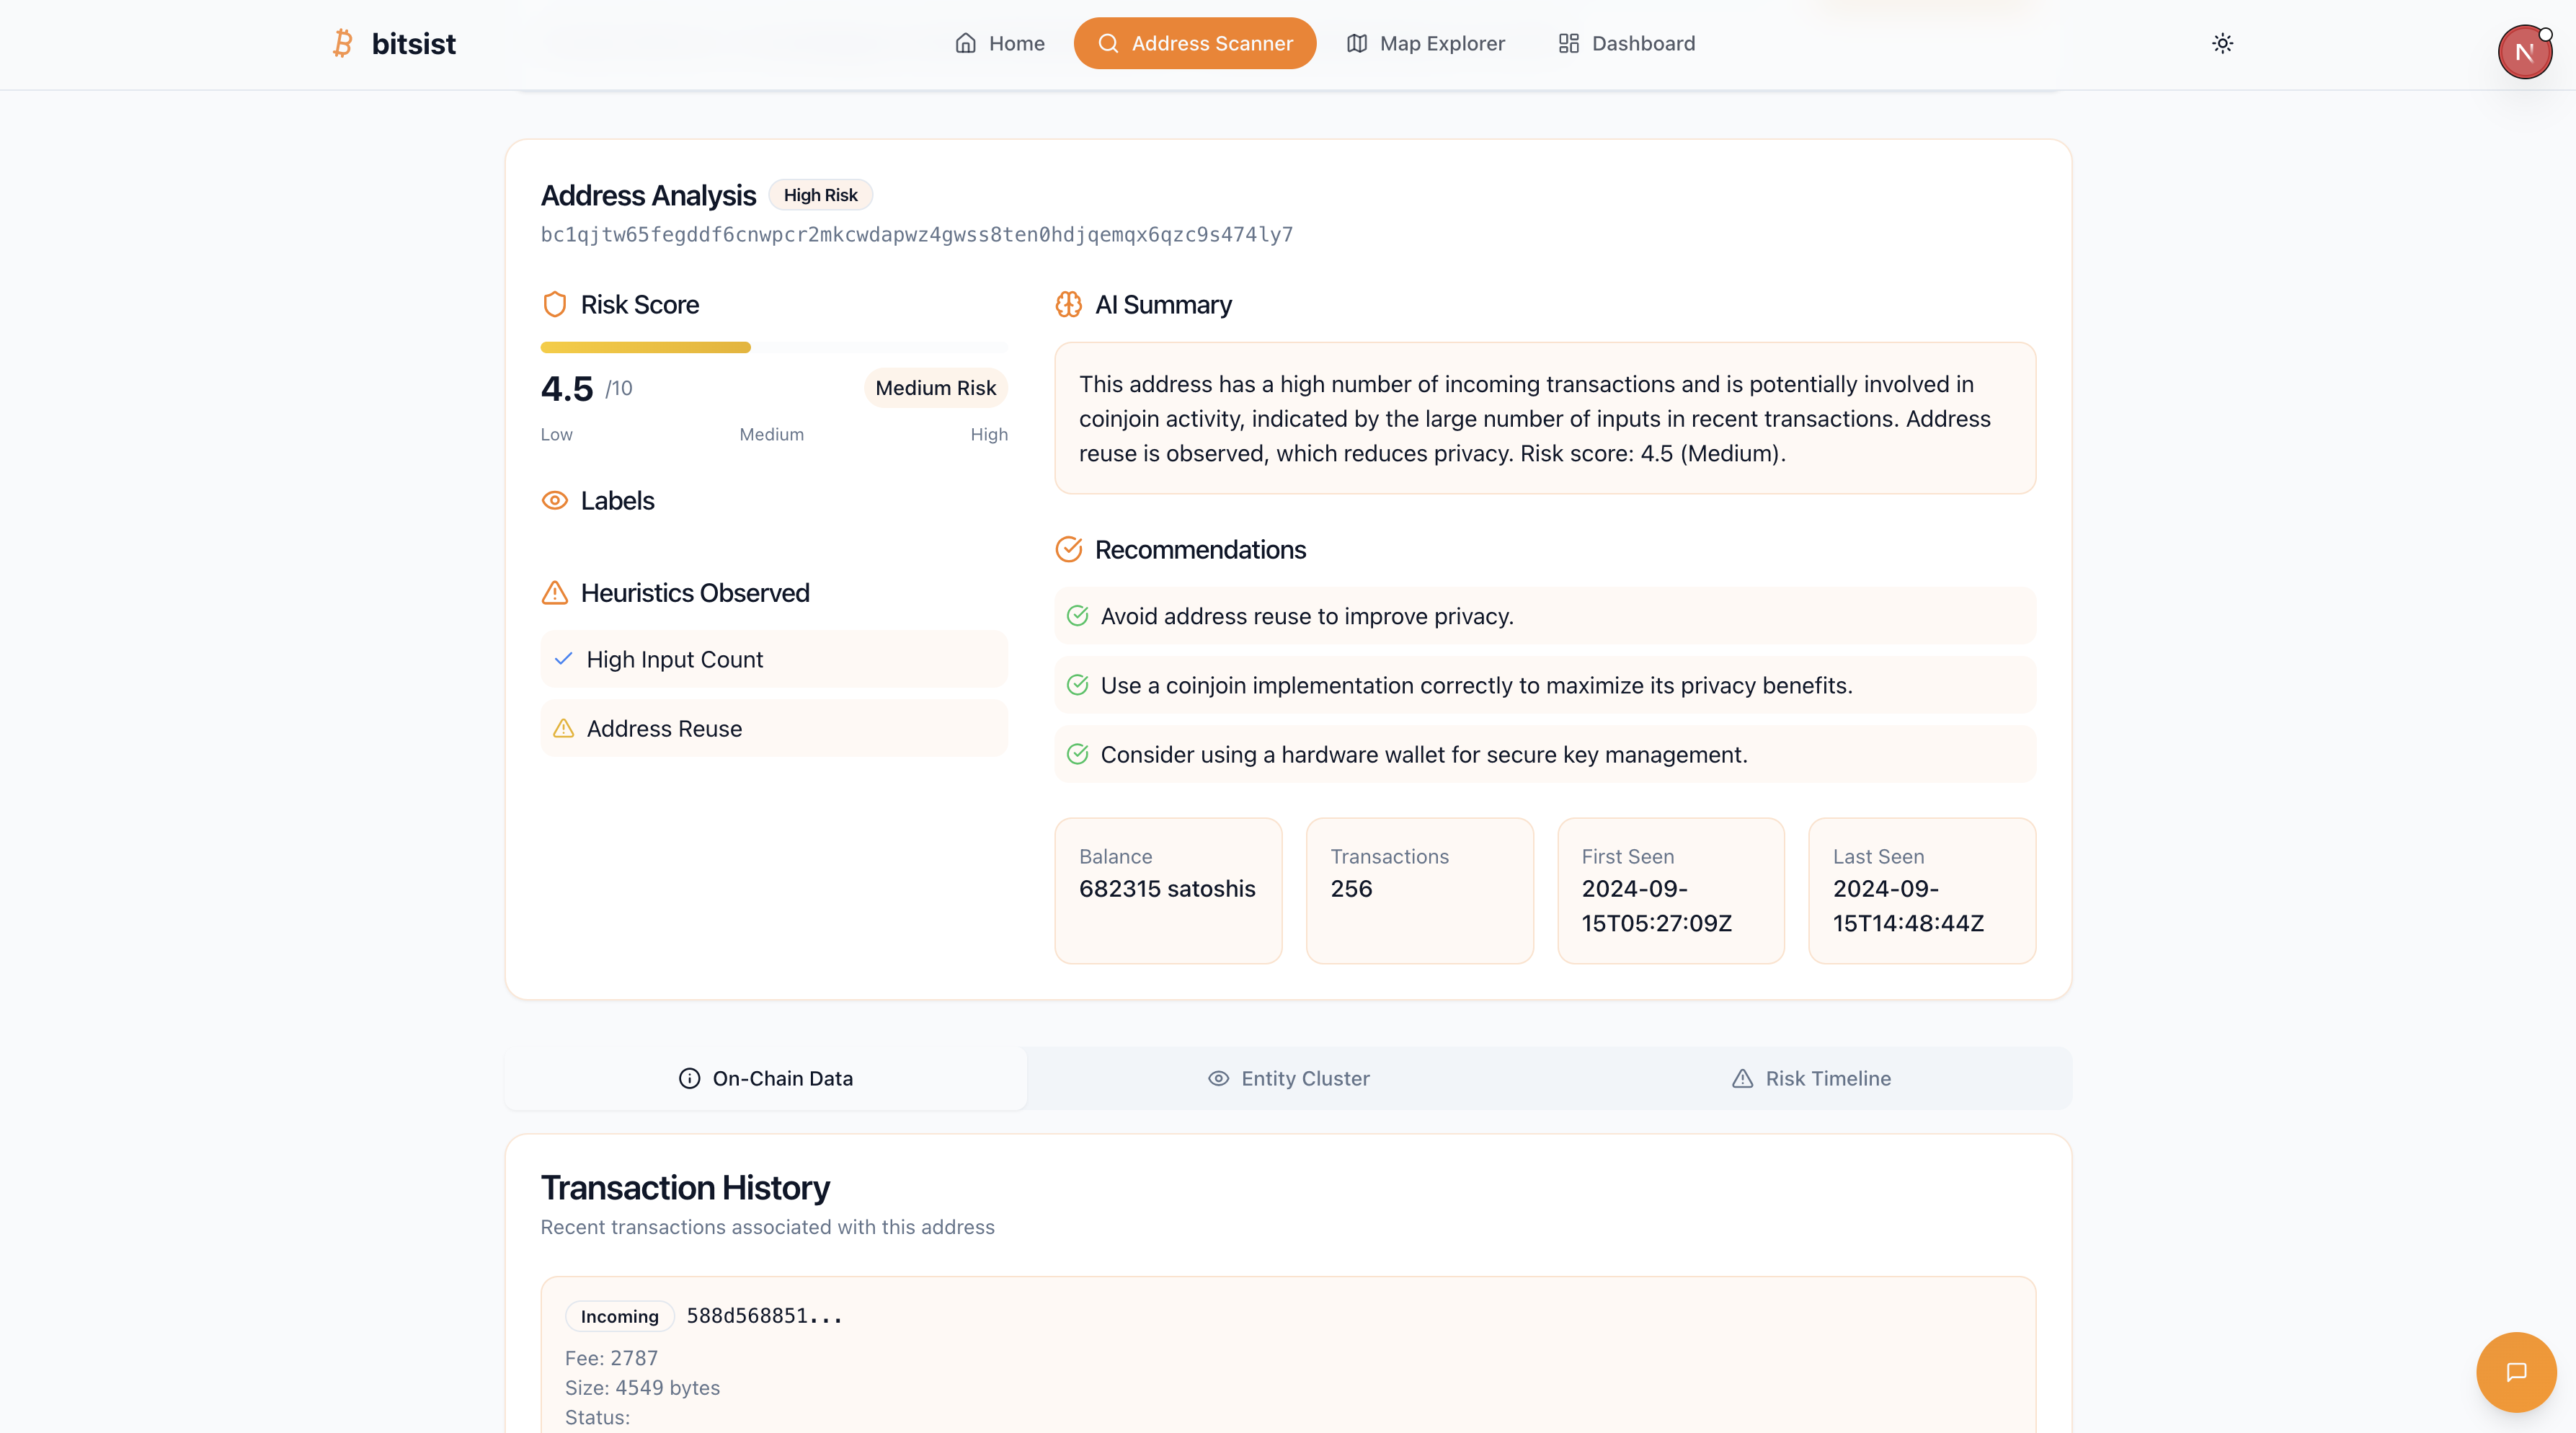
Task: Go to Map Explorer page
Action: pyautogui.click(x=1426, y=43)
